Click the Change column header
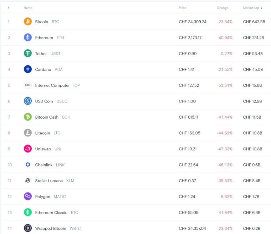This screenshot has height=234, width=271. (x=223, y=8)
